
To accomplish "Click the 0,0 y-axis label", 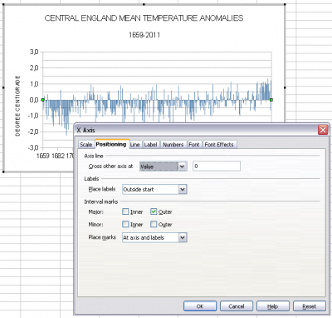I will click(34, 100).
